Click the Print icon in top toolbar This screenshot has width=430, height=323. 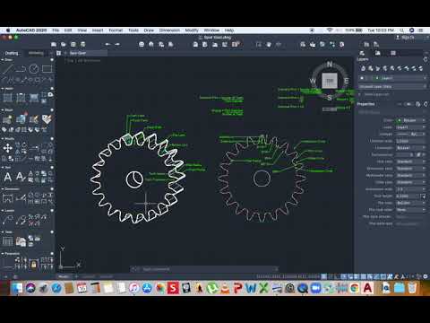(142, 44)
